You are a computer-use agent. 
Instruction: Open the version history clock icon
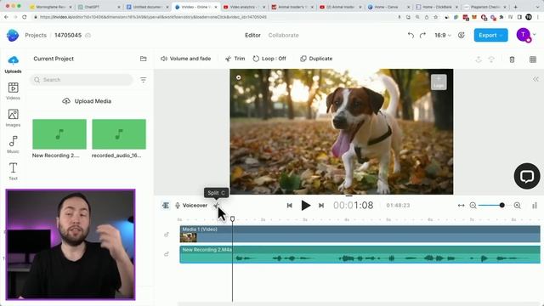(461, 35)
